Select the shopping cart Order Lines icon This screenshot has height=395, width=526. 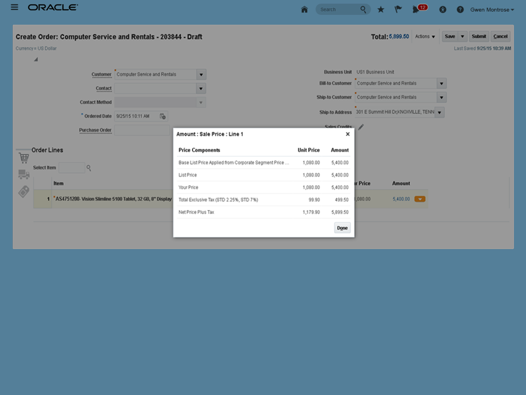[x=24, y=157]
